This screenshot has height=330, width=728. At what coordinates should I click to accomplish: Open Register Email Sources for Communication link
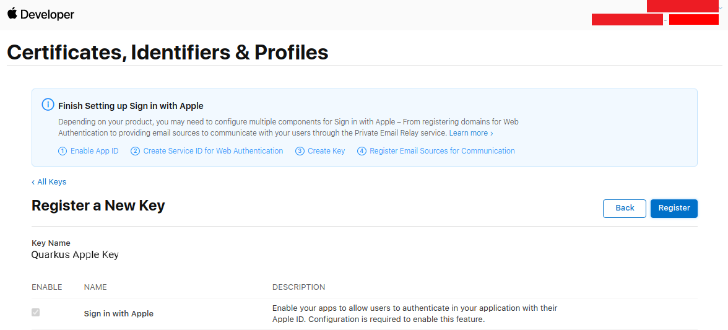tap(442, 151)
